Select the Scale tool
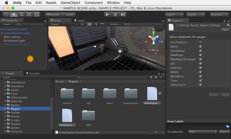231x139 pixels. 29,15
